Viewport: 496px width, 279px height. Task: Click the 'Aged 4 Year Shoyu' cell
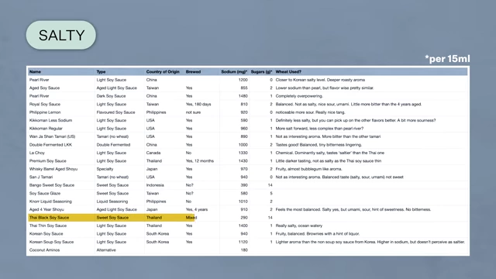(x=46, y=209)
